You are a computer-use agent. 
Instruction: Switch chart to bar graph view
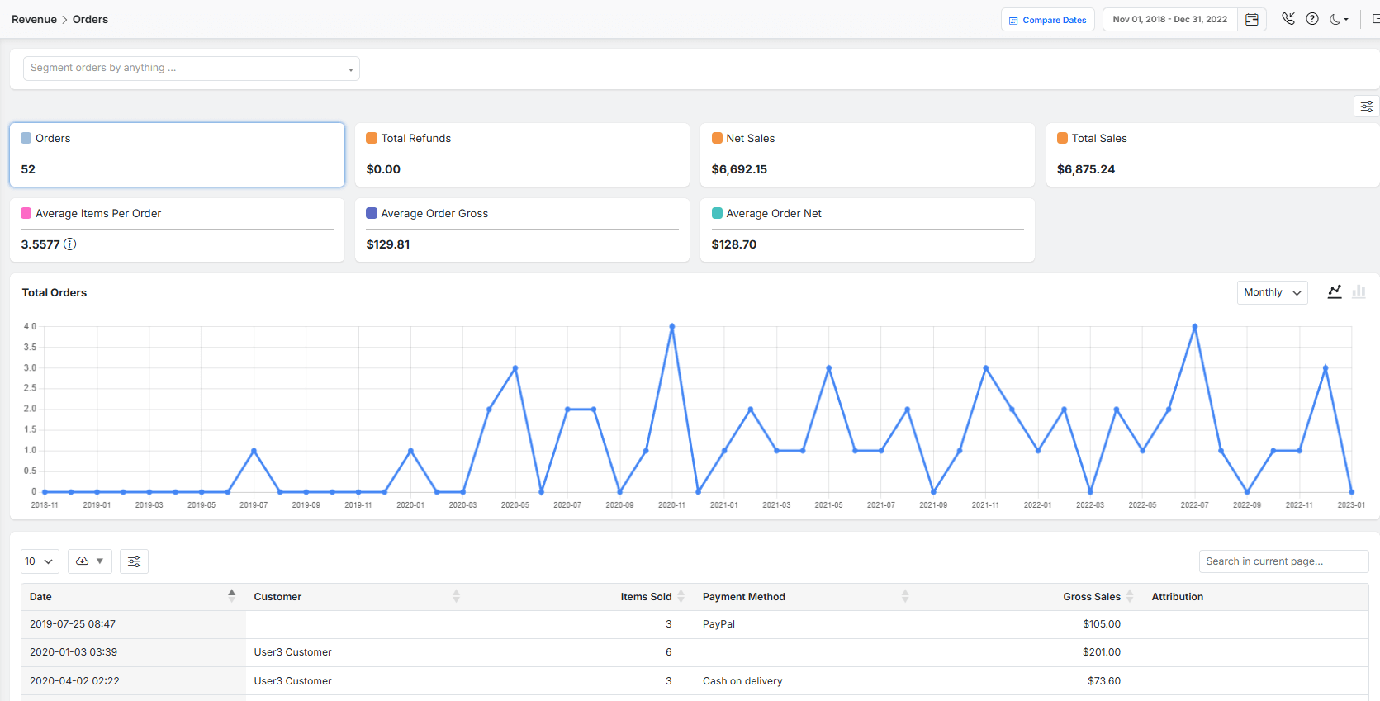click(1359, 292)
